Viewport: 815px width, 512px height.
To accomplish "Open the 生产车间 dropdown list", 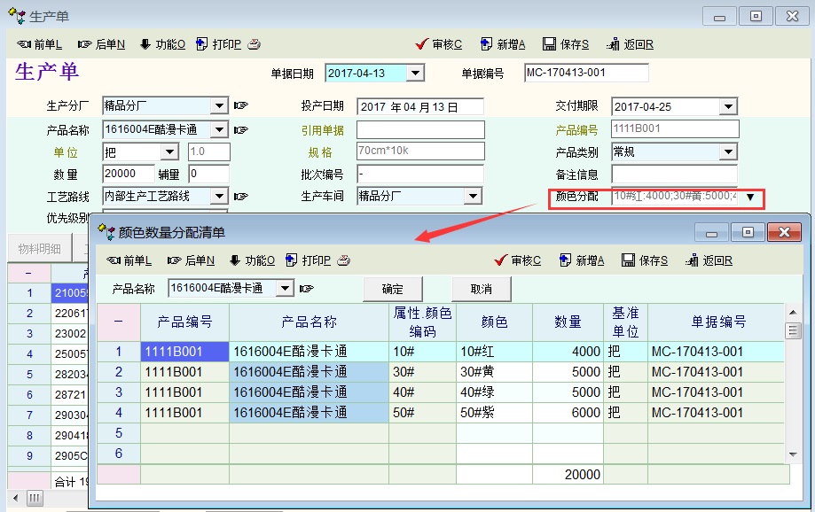I will pos(473,196).
